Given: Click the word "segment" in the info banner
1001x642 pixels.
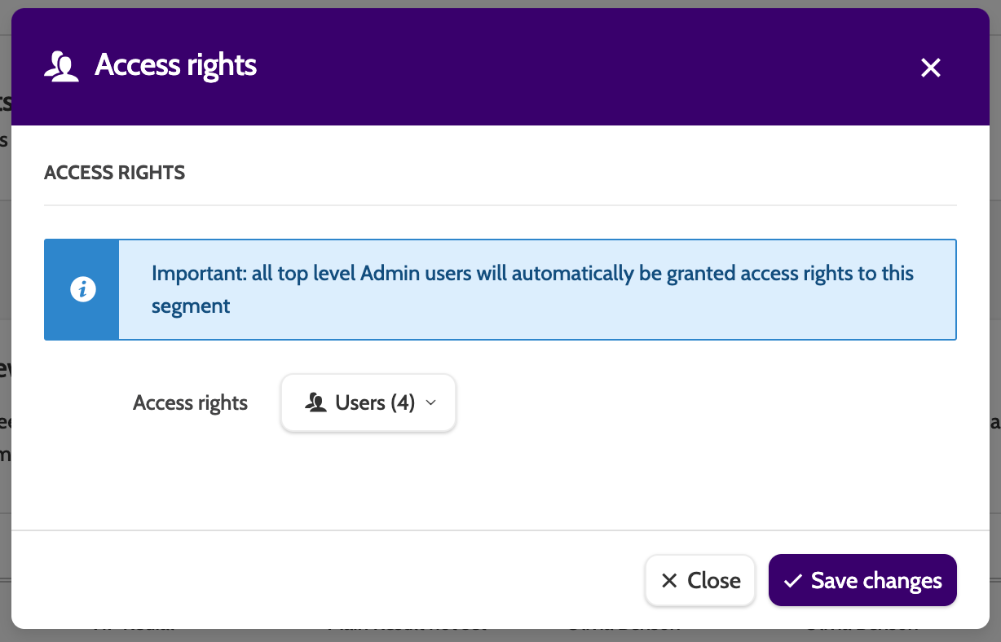Looking at the screenshot, I should pyautogui.click(x=191, y=306).
